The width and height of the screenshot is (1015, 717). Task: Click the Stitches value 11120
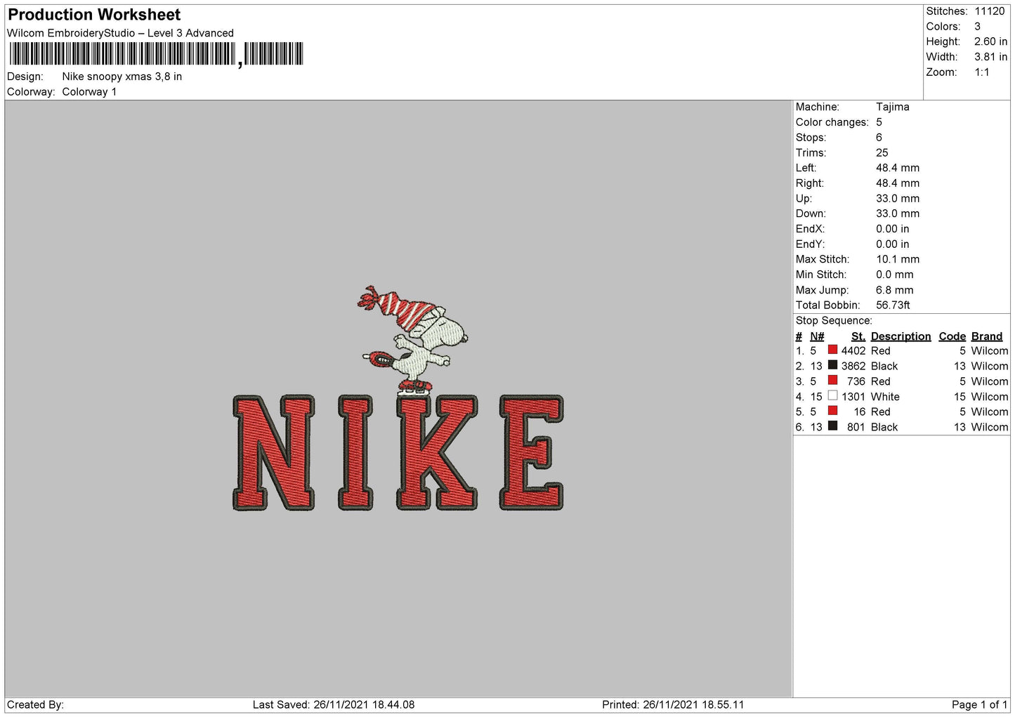point(989,11)
